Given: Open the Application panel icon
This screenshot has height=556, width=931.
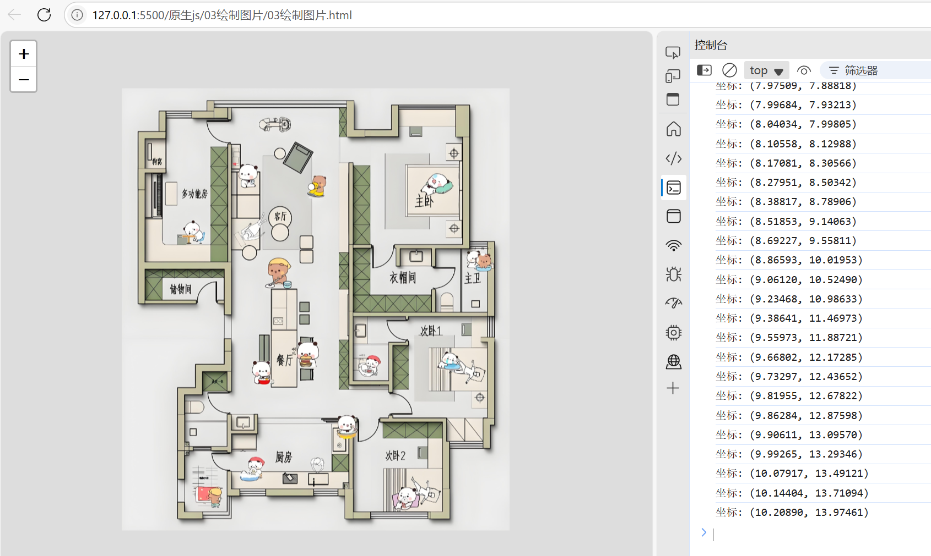Looking at the screenshot, I should 673,361.
